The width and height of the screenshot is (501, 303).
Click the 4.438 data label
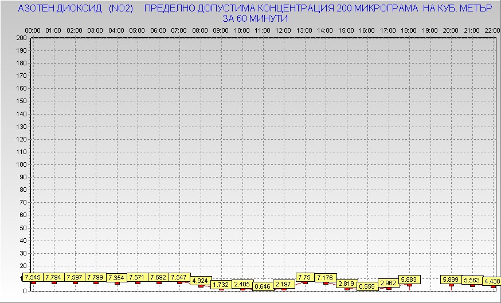click(x=491, y=281)
